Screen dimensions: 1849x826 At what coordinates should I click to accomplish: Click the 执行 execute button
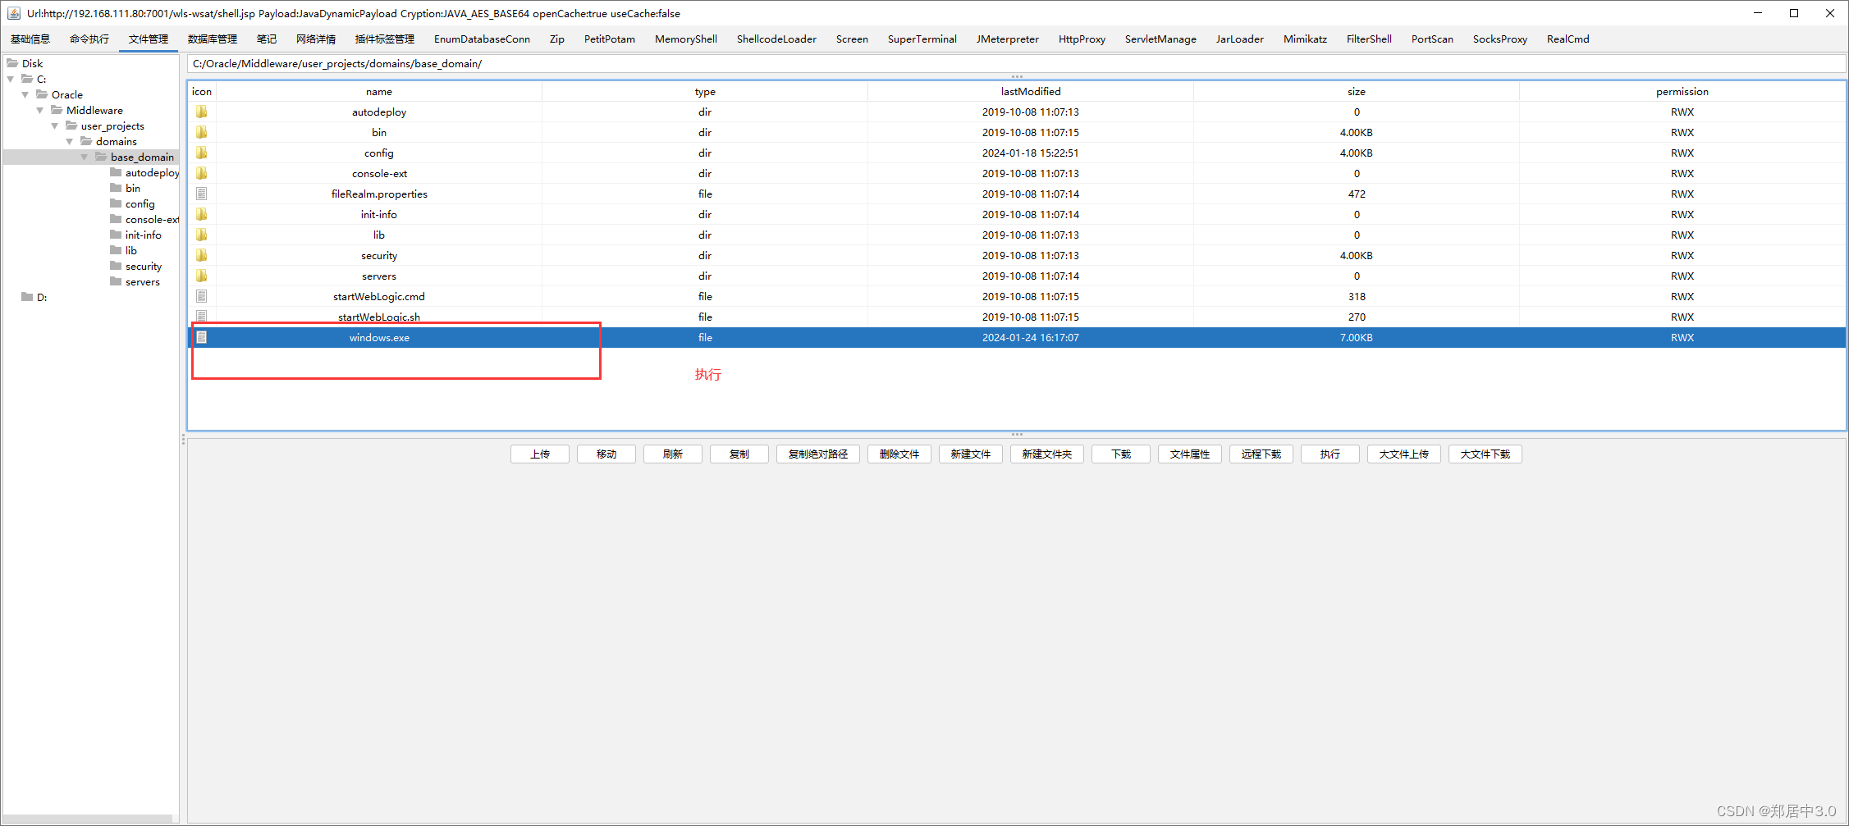(x=1330, y=454)
